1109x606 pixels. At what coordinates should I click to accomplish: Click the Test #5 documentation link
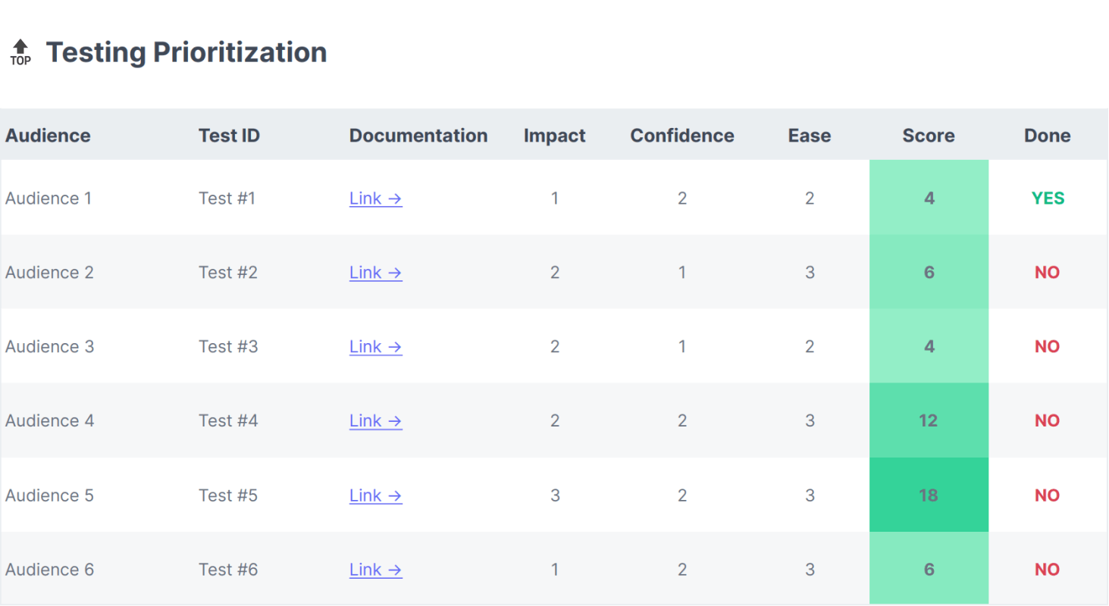point(375,495)
